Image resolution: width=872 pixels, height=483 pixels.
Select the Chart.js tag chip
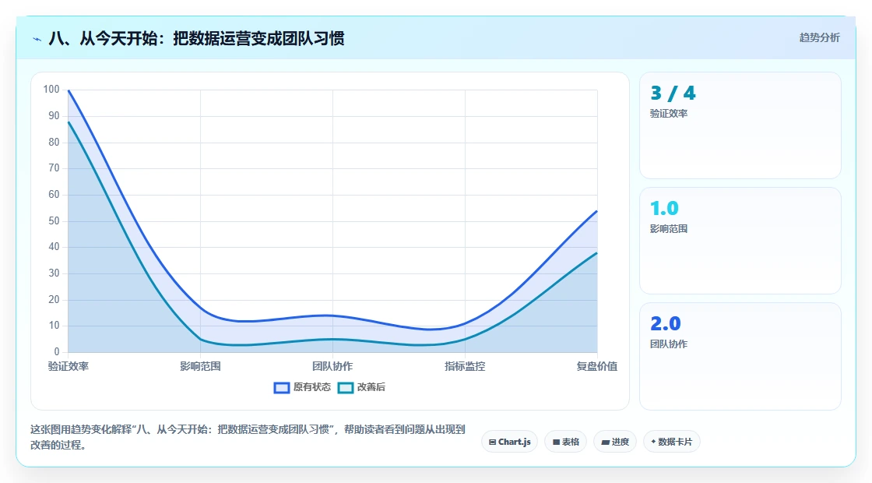509,442
